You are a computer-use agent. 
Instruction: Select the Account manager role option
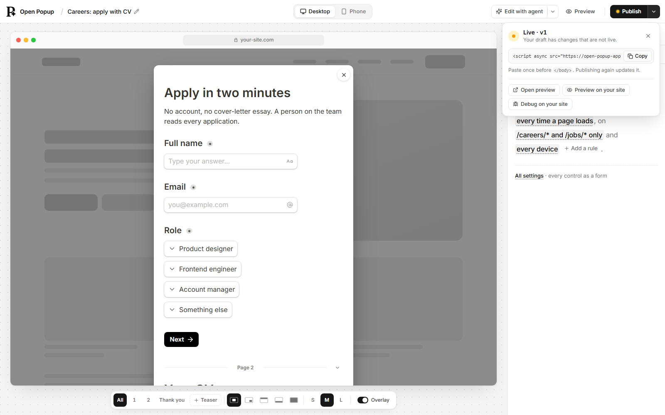(x=202, y=290)
